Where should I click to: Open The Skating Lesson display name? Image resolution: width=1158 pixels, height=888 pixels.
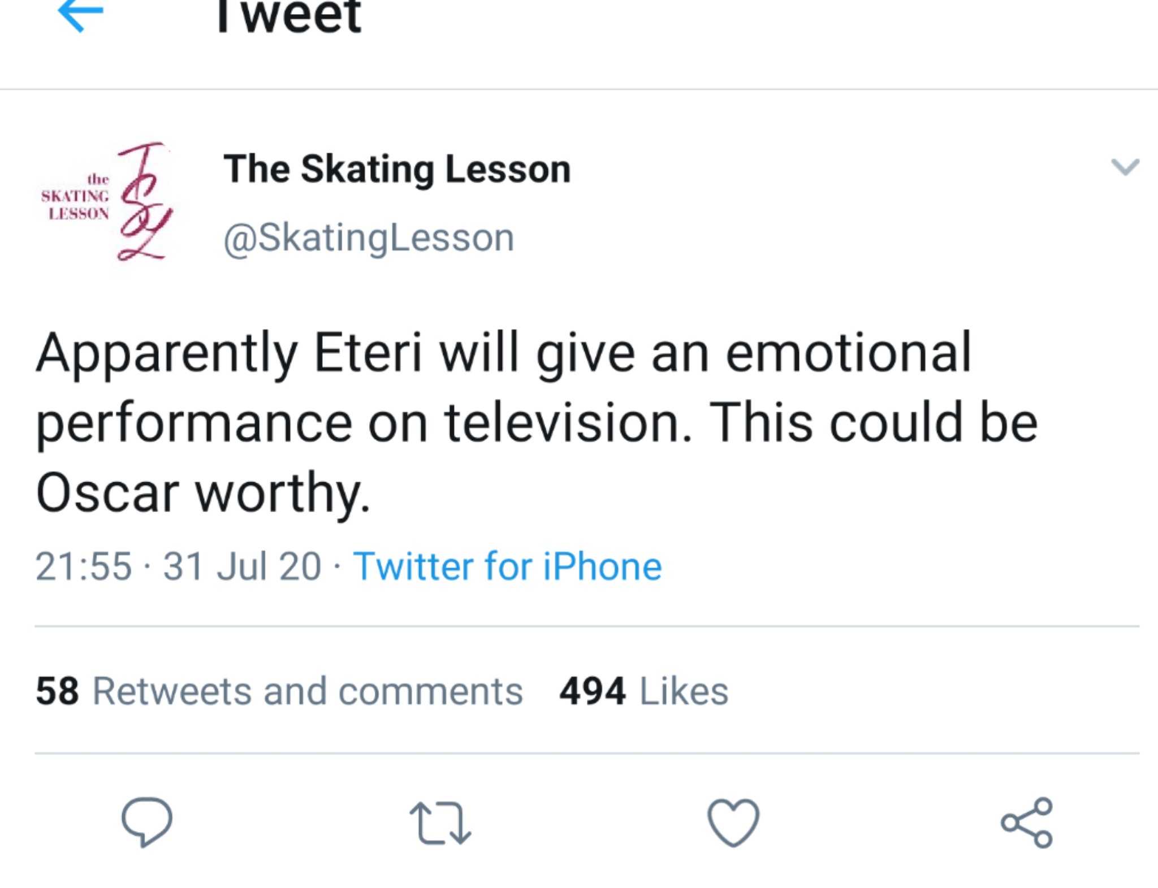click(x=397, y=168)
